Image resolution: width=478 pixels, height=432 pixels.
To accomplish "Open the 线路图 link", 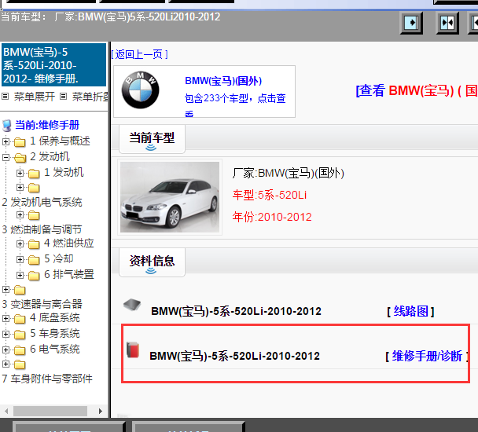I will (410, 311).
